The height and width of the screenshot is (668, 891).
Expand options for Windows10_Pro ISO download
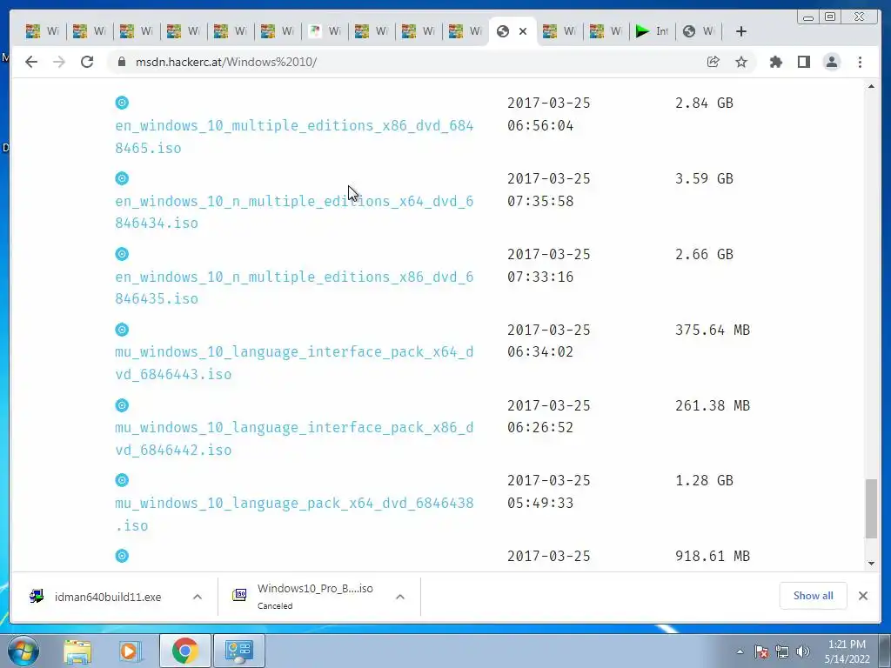click(400, 597)
